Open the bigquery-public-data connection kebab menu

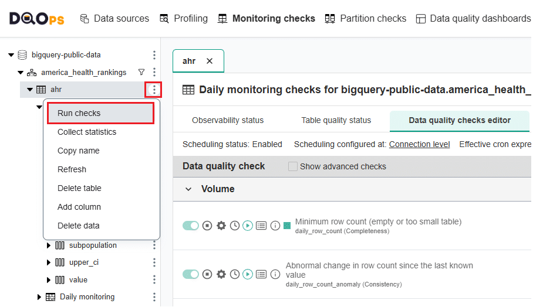pos(154,55)
